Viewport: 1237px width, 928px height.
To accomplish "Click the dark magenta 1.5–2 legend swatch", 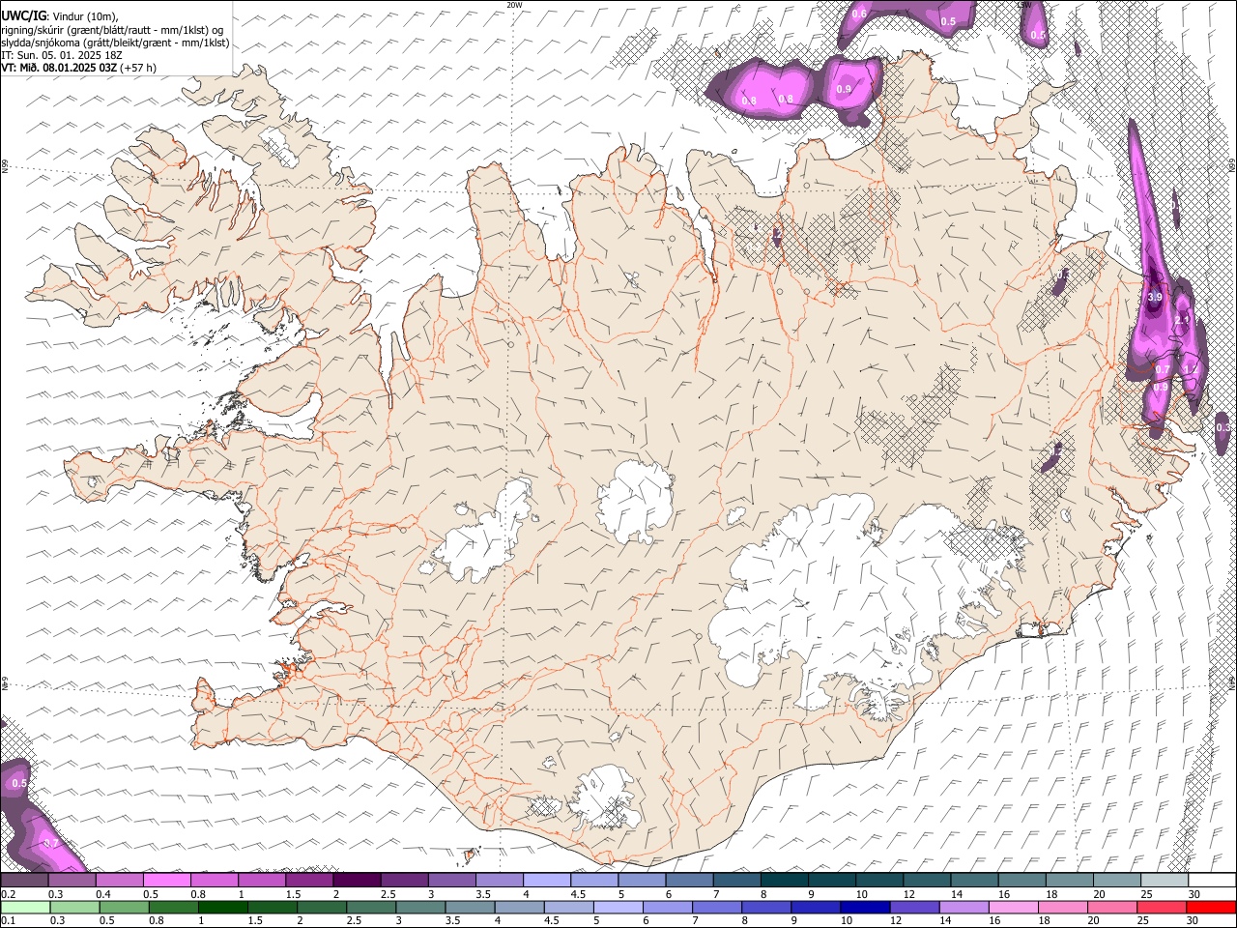I will [309, 880].
